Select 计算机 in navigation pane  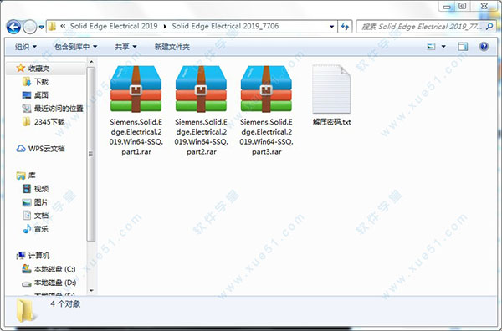tap(38, 256)
